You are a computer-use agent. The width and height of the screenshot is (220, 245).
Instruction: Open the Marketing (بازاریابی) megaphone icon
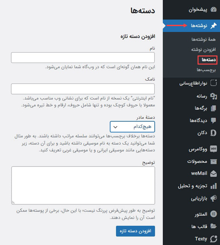(213, 199)
